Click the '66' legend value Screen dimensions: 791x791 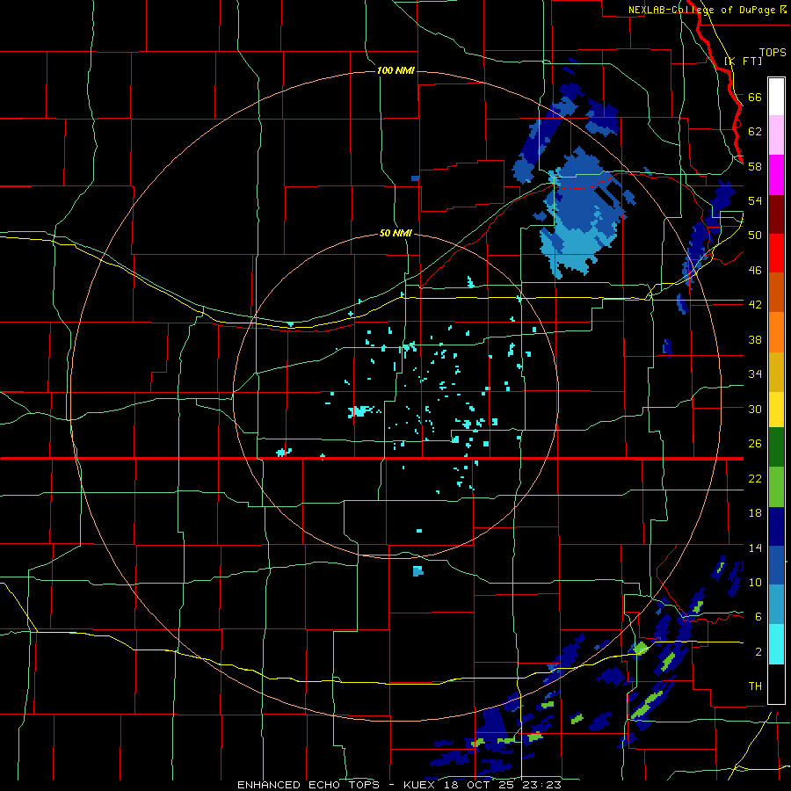point(755,97)
